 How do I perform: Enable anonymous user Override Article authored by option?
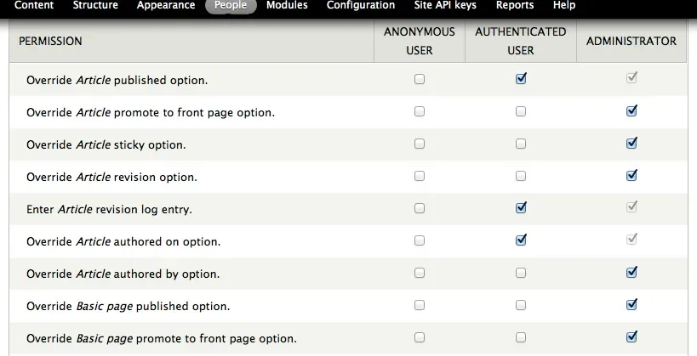(x=420, y=273)
